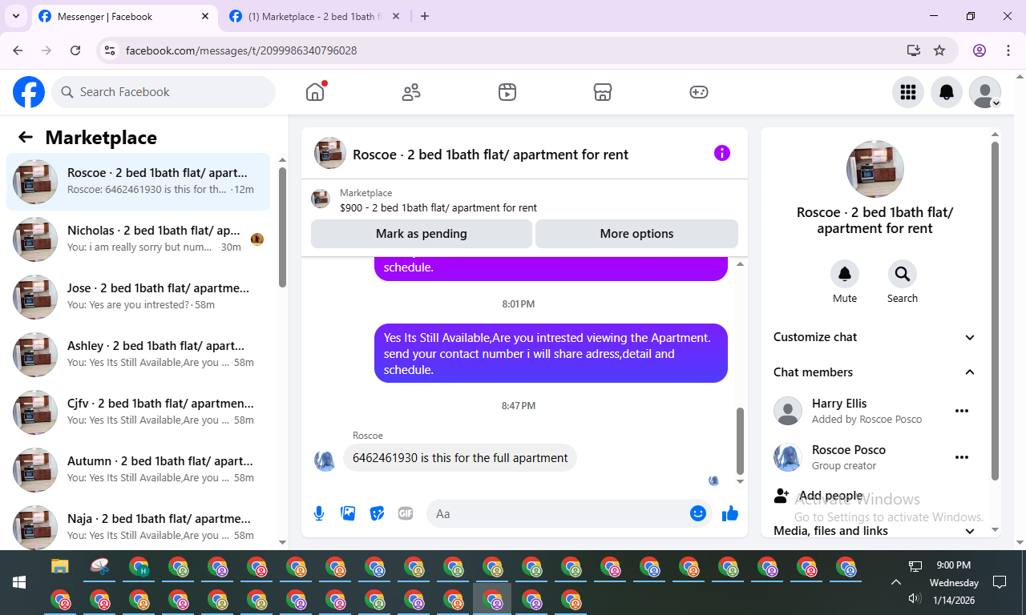Open the account profile avatar menu
The width and height of the screenshot is (1026, 615).
coord(985,92)
